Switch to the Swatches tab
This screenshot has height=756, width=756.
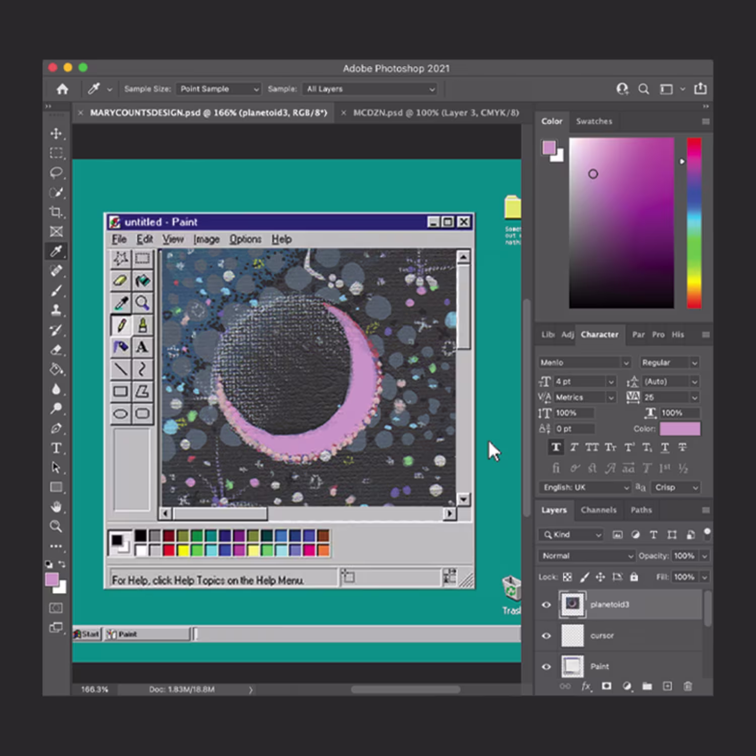click(594, 121)
